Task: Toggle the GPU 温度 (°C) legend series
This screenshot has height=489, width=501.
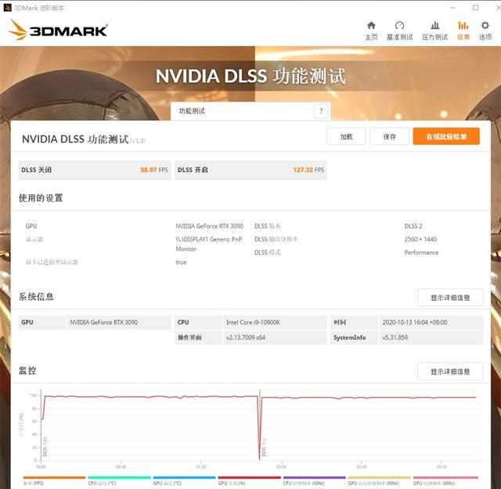Action: pyautogui.click(x=185, y=480)
